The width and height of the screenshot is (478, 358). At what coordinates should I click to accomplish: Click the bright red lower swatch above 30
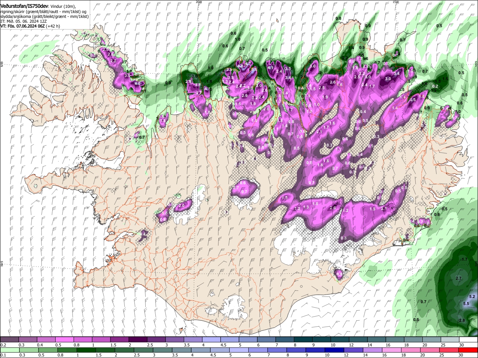pos(468,350)
